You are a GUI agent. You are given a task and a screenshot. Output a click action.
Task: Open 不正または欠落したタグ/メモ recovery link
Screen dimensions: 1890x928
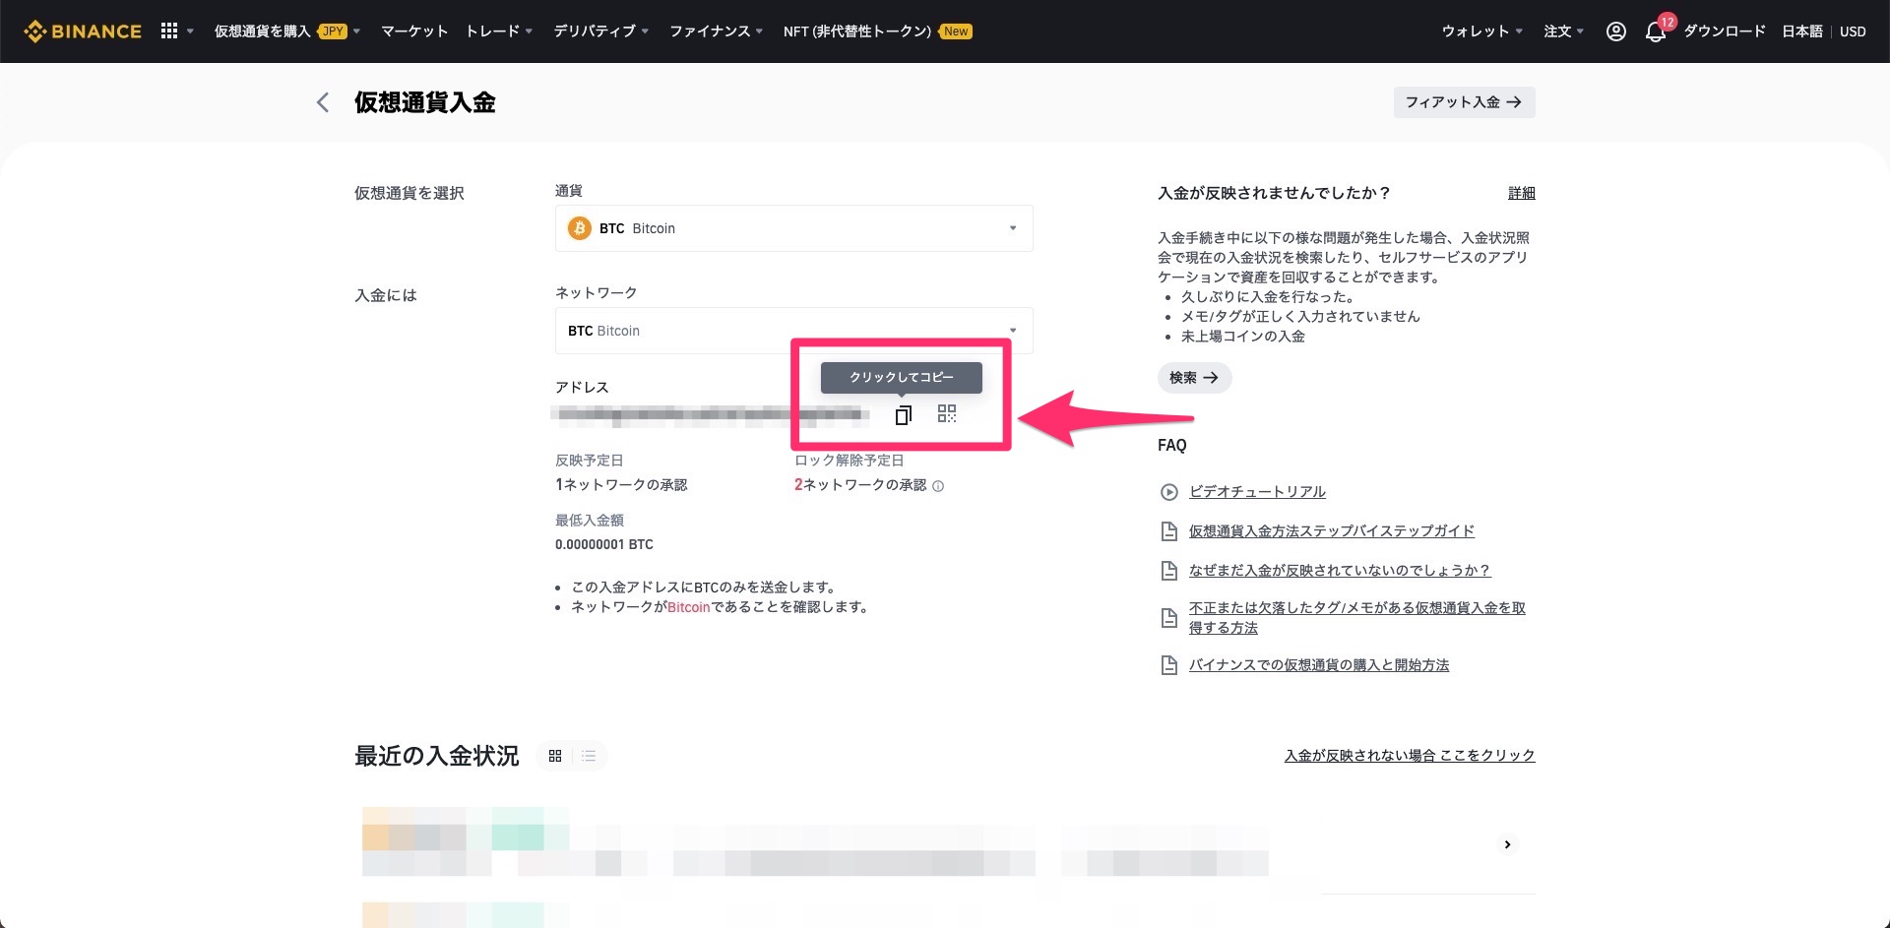click(1356, 618)
